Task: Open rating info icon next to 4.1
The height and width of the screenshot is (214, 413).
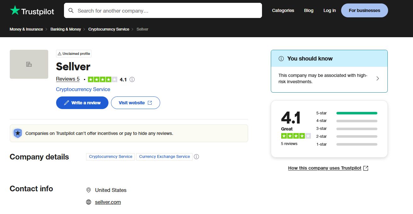Action: point(132,79)
